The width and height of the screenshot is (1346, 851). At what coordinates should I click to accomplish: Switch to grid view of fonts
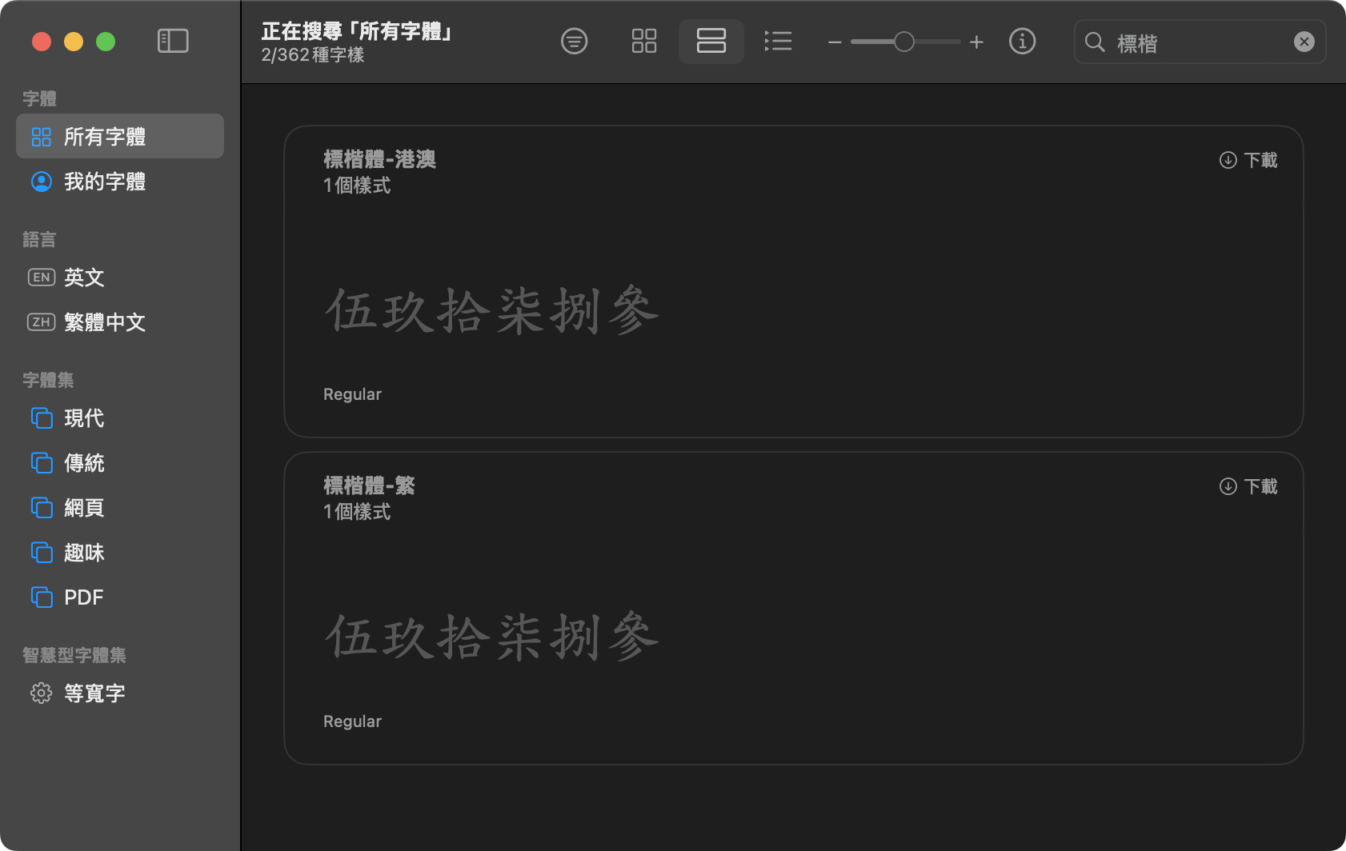pos(643,41)
